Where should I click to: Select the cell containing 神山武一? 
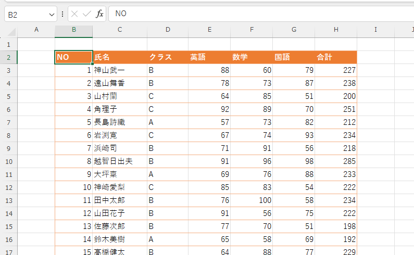tap(120, 70)
